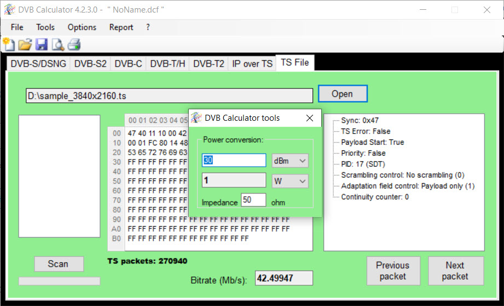Open the Options menu

click(x=82, y=27)
